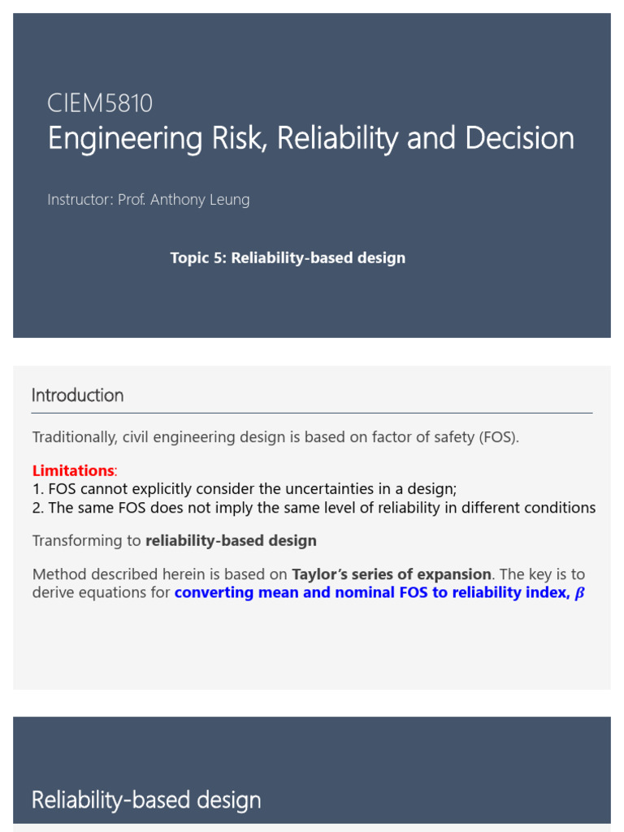The width and height of the screenshot is (624, 832).
Task: Click limitation 1 about uncertainties in a design
Action: 245,488
